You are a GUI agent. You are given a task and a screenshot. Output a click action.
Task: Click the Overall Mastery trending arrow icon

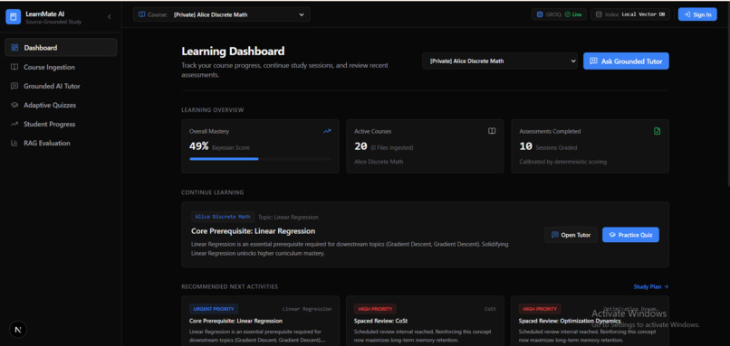327,131
